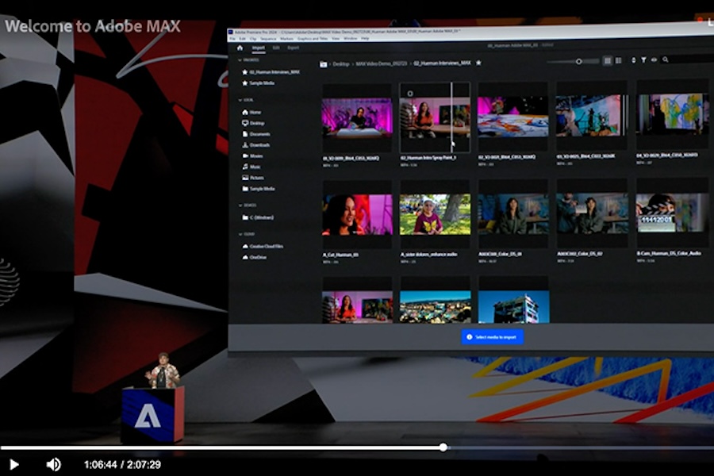Switch to the Import tab

click(x=258, y=48)
